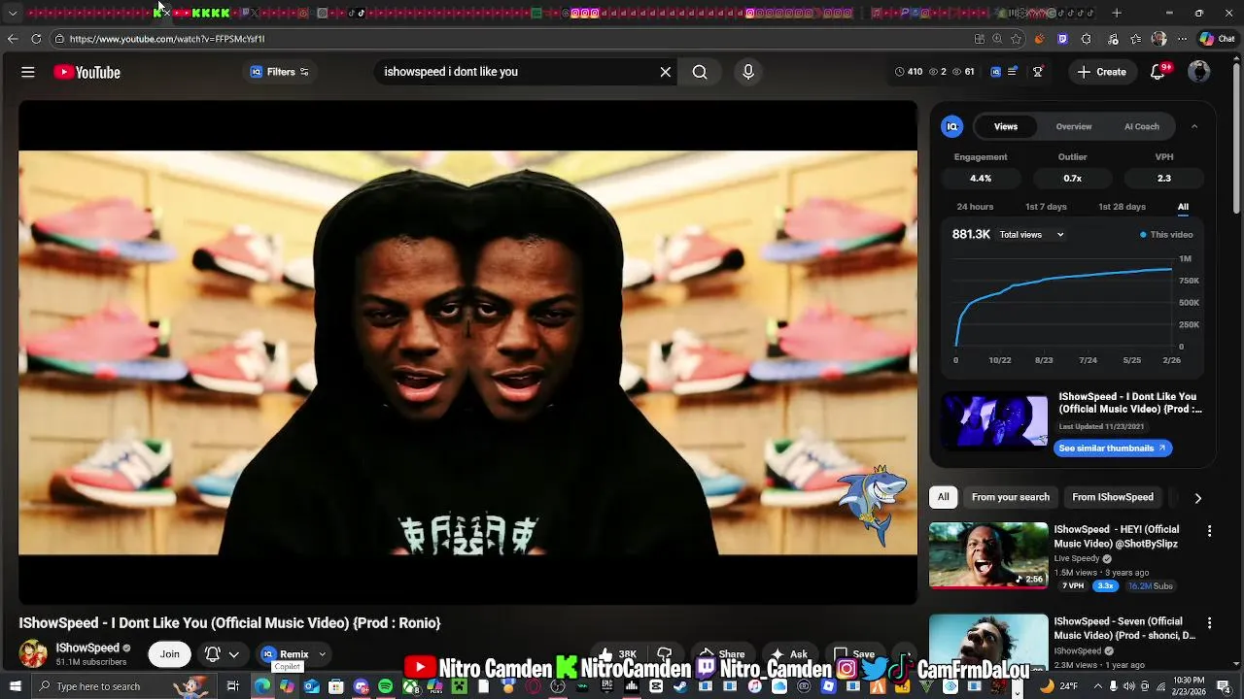Expand the dropdown arrow beside Remix

point(323,654)
